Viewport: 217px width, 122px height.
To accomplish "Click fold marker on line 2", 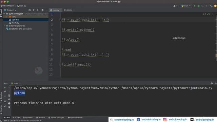I will click(x=60, y=20).
